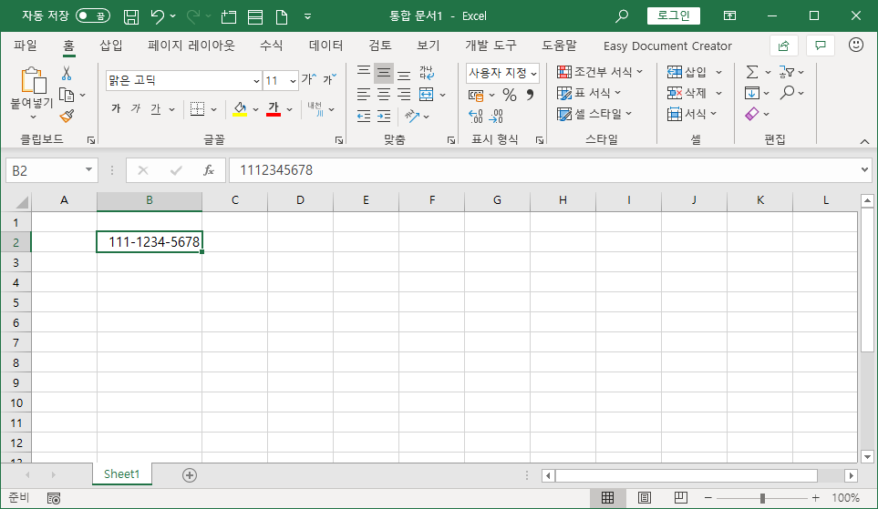Increase decimal places
Image resolution: width=878 pixels, height=509 pixels.
[x=476, y=116]
